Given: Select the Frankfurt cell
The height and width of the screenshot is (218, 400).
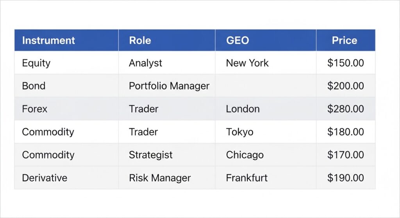Looking at the screenshot, I should click(x=247, y=178).
